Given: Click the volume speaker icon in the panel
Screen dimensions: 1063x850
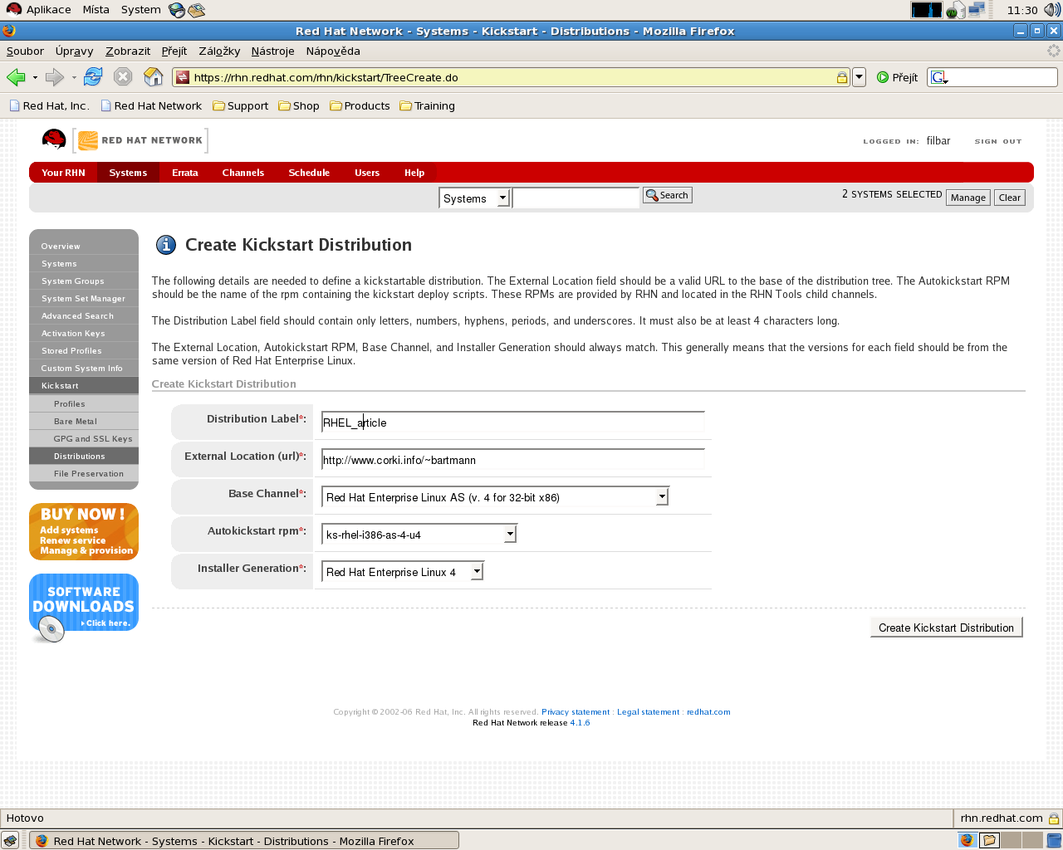Looking at the screenshot, I should tap(1052, 10).
